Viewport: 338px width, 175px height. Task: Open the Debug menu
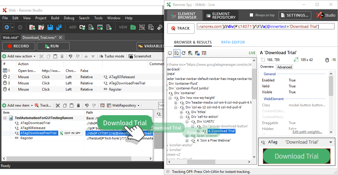coord(69,18)
